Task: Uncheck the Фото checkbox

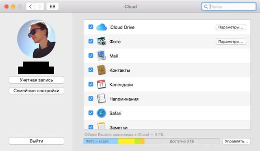Action: [x=91, y=41]
